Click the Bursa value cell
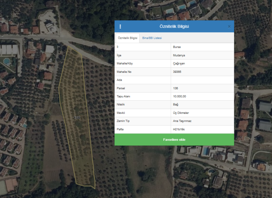272x198 pixels. 178,47
